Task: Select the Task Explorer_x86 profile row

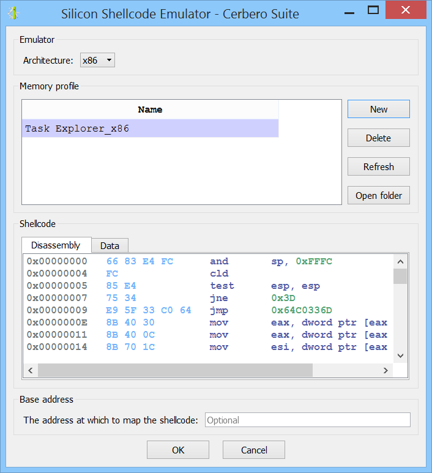Action: point(151,128)
